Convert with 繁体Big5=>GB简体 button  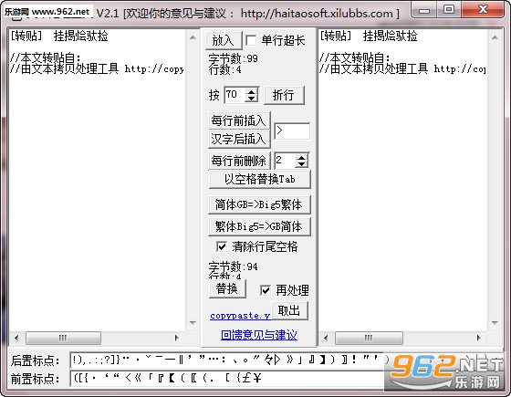coord(259,226)
